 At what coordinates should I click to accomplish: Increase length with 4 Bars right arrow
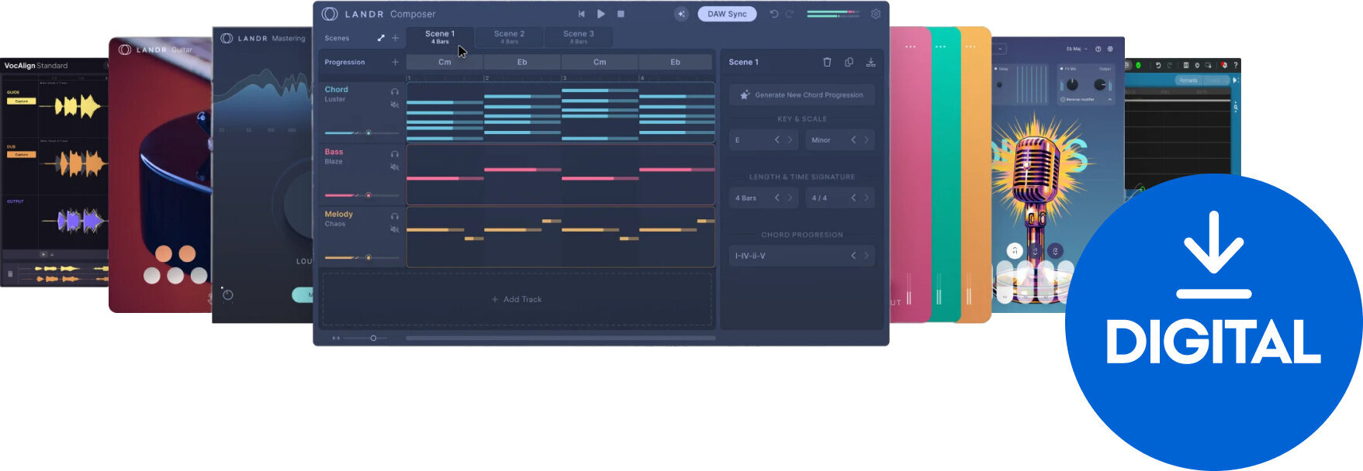(790, 198)
